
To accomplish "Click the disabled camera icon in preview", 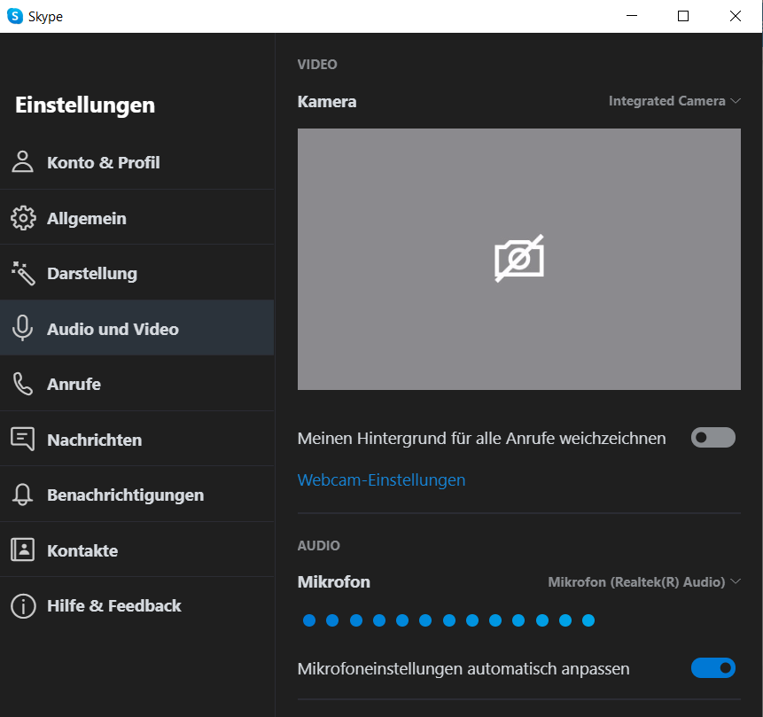I will [x=519, y=258].
